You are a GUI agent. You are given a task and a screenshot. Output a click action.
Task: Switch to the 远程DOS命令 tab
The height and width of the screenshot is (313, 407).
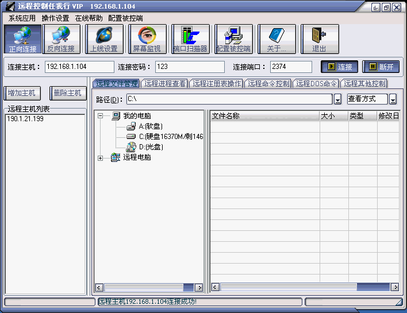(316, 84)
